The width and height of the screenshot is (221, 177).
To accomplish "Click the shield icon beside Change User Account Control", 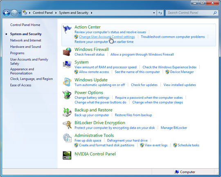I will tap(76, 37).
